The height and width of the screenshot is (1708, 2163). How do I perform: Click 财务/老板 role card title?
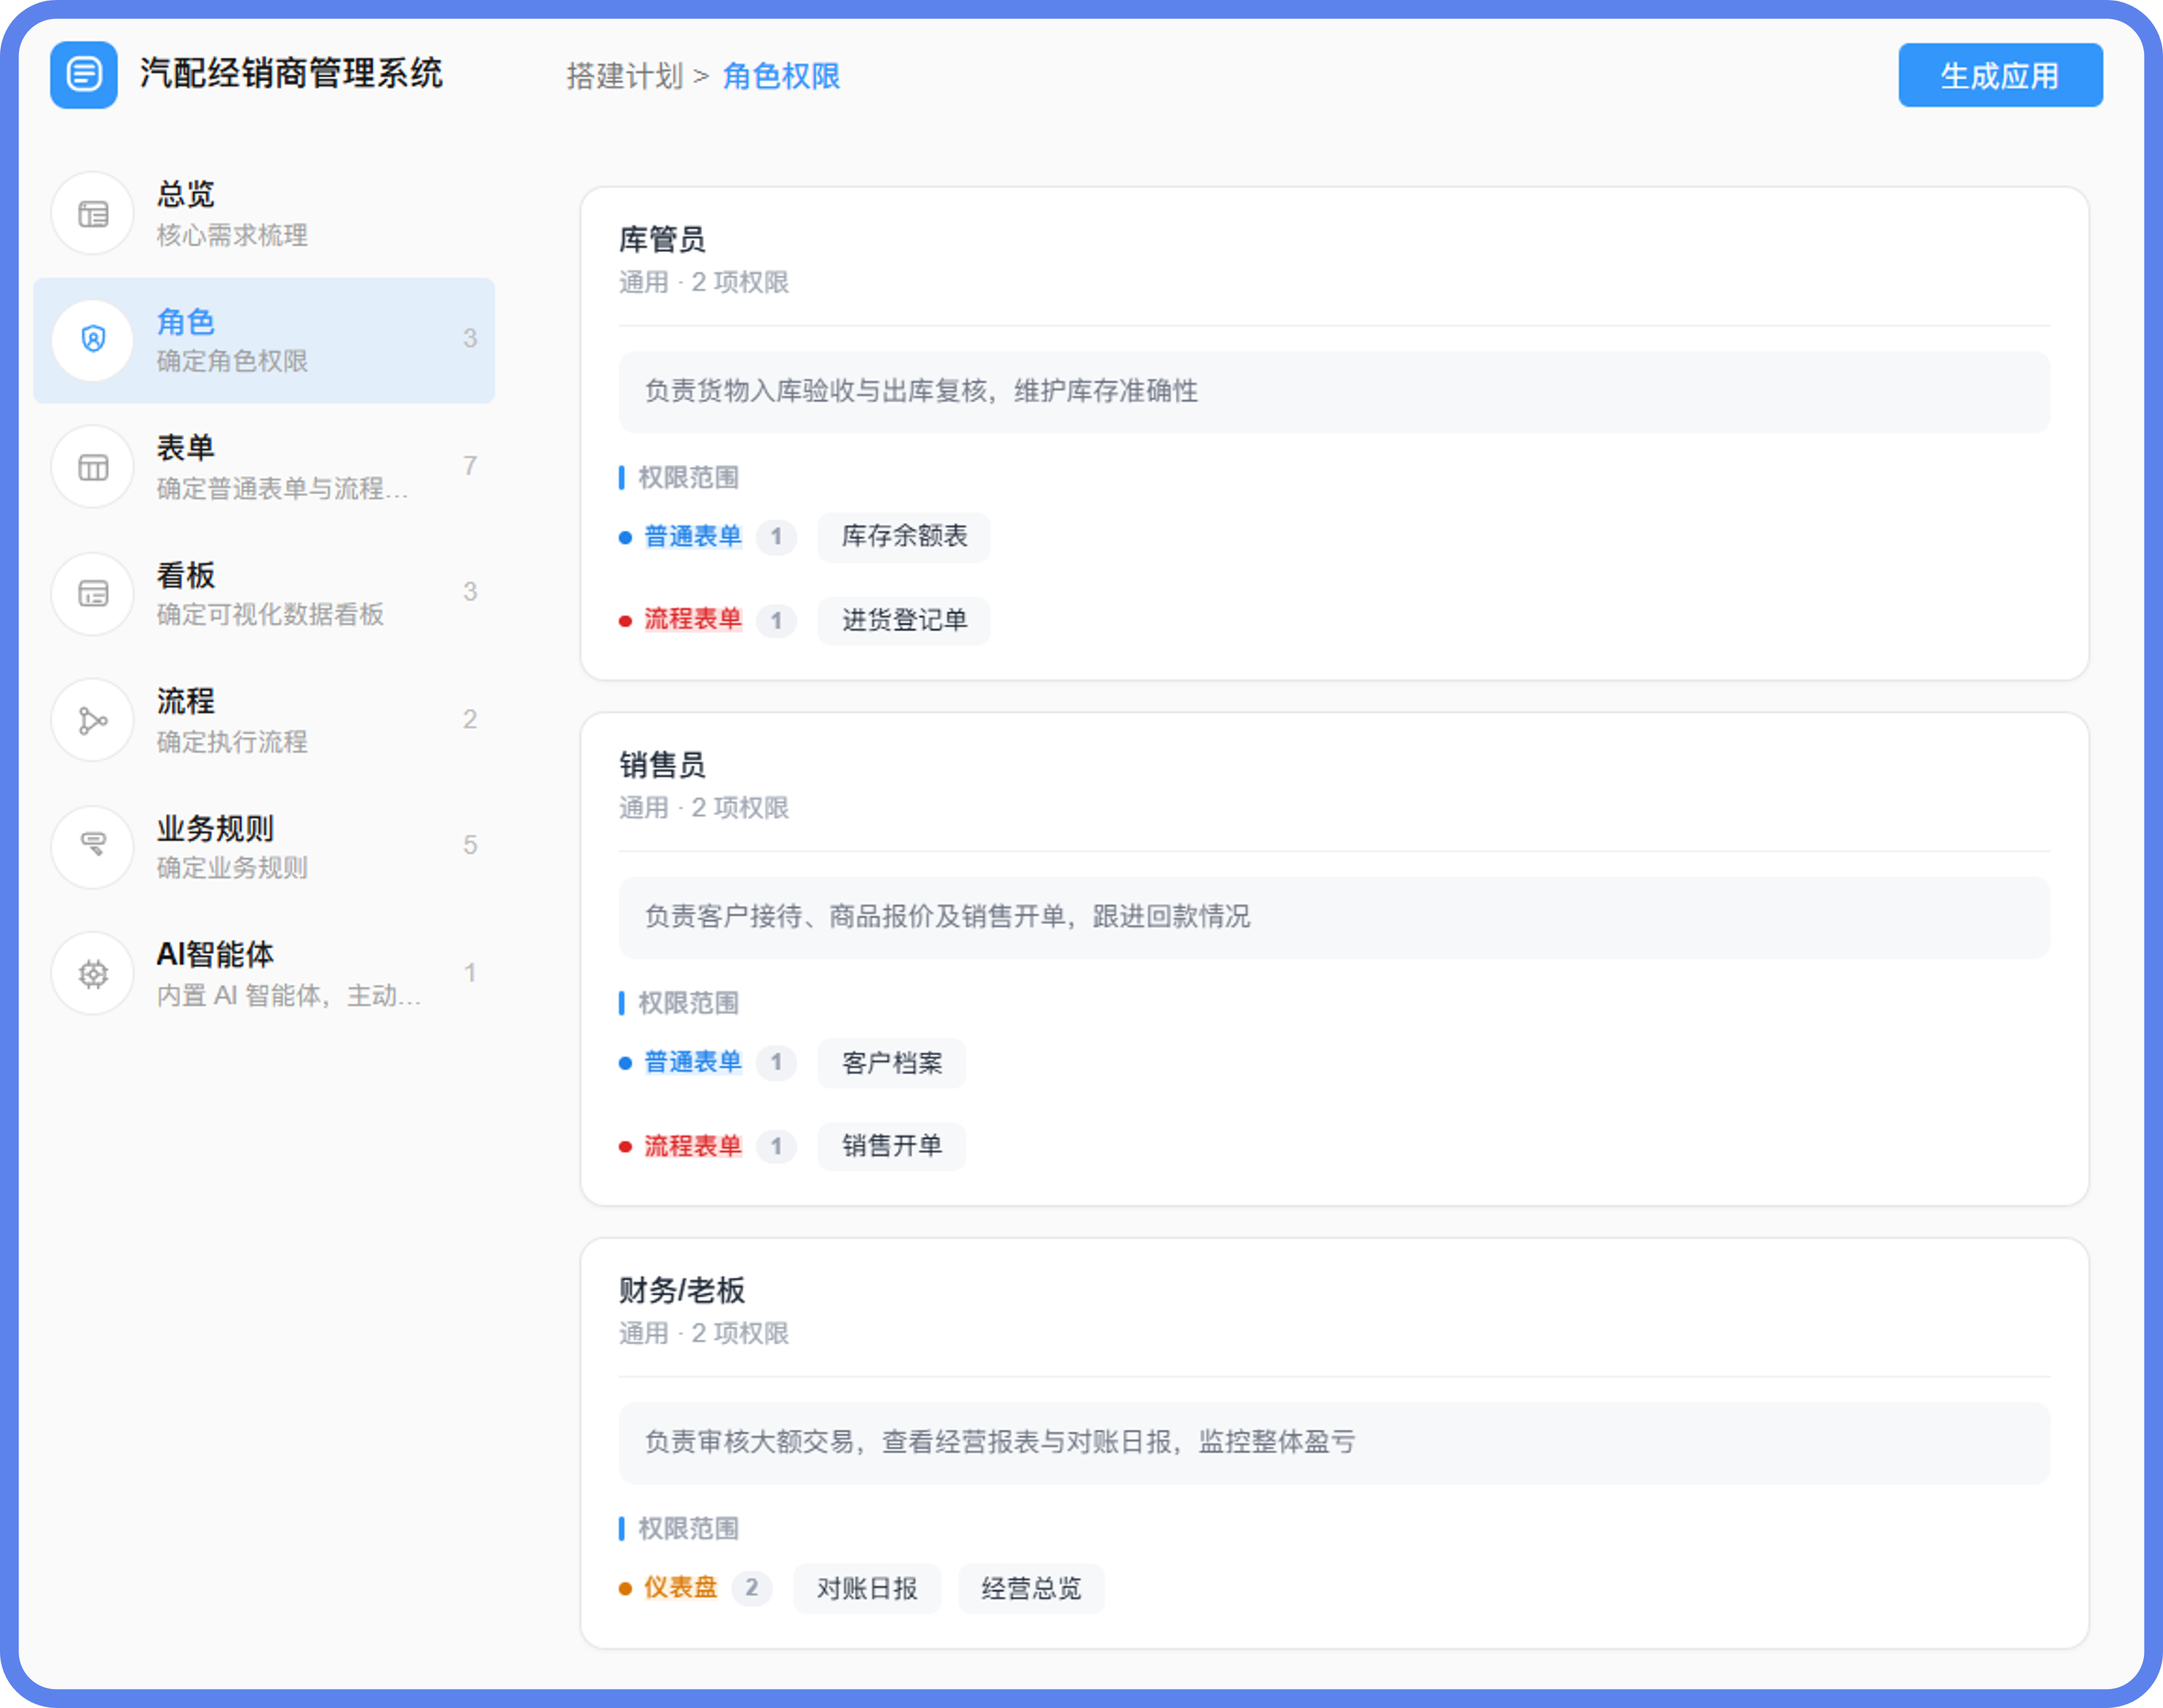point(681,1290)
